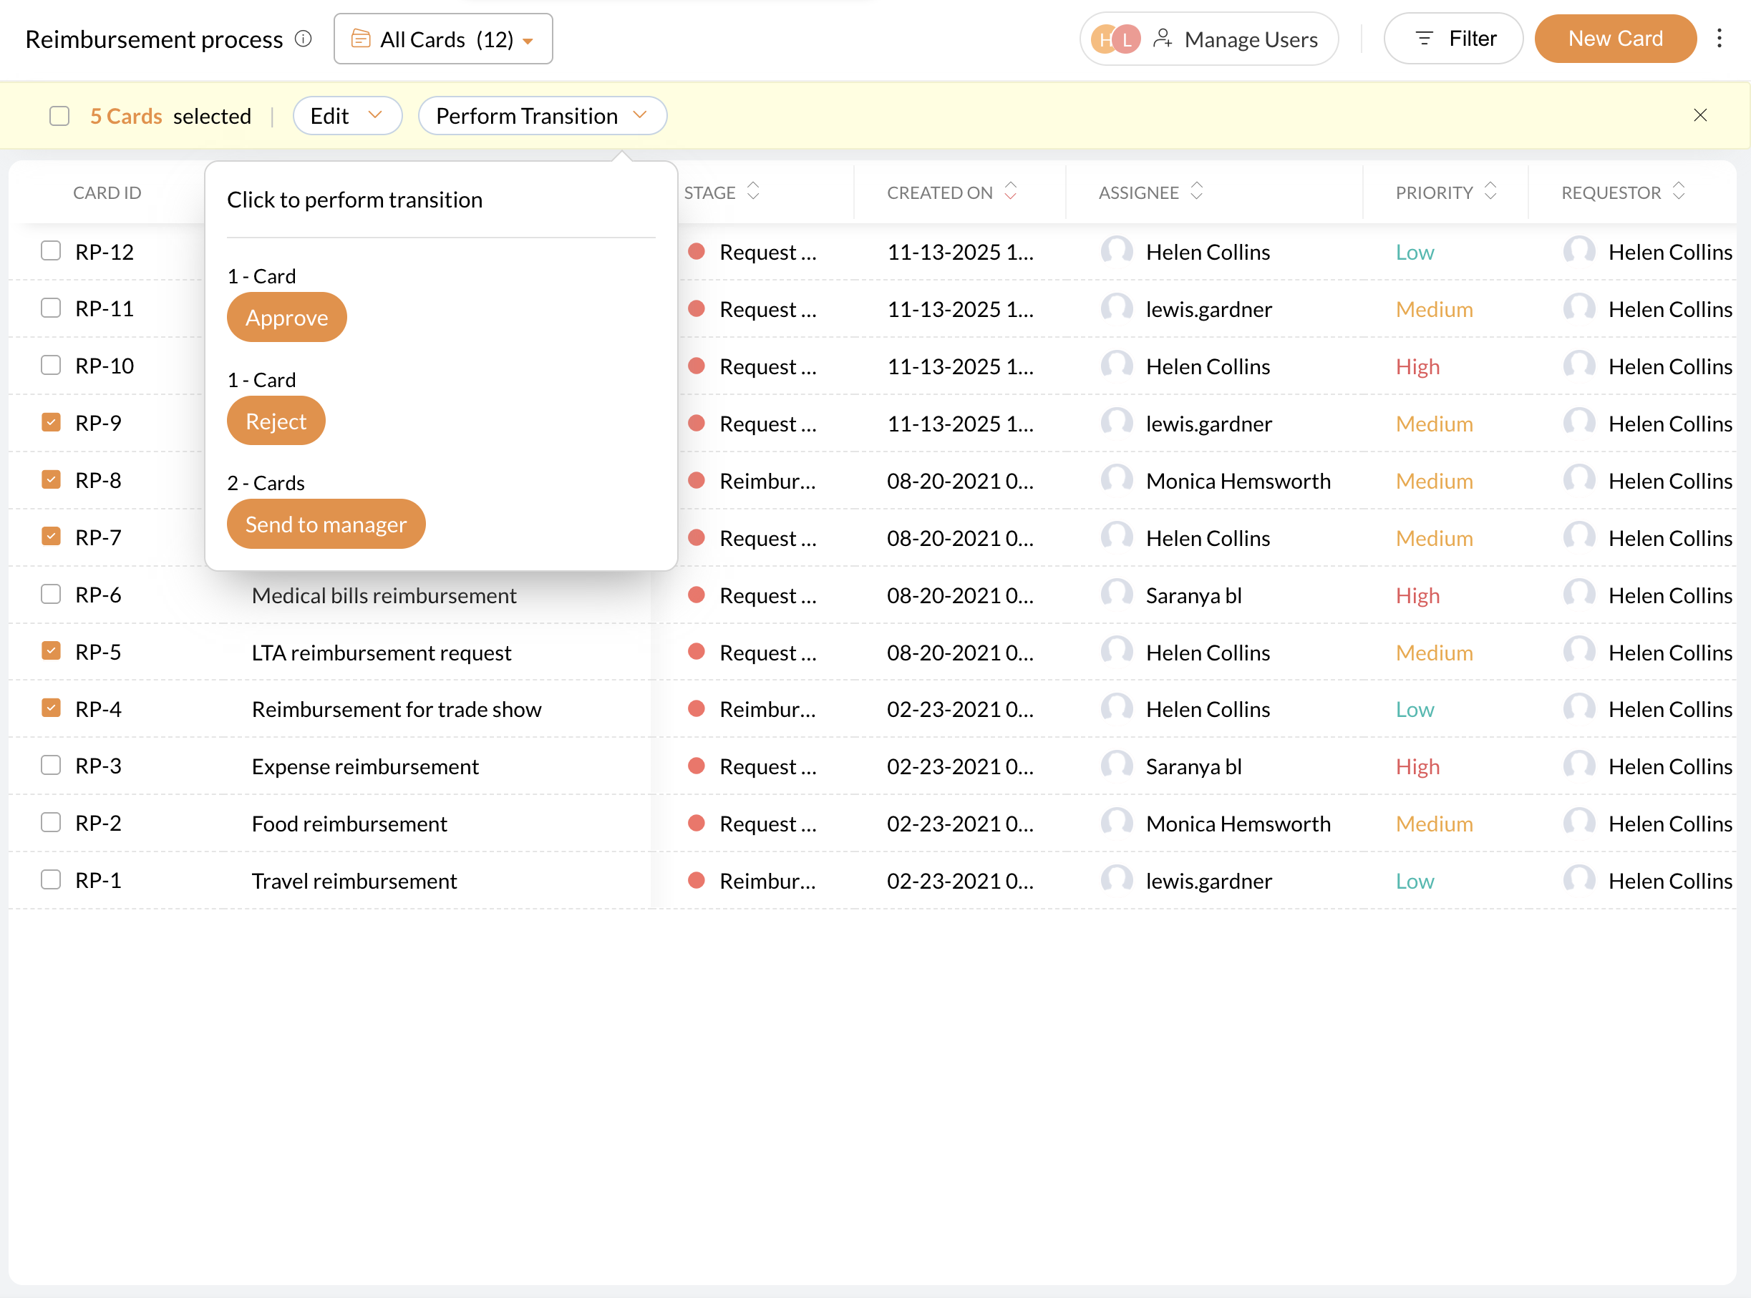The image size is (1751, 1298).
Task: Close the yellow selection bar with X
Action: pyautogui.click(x=1700, y=115)
